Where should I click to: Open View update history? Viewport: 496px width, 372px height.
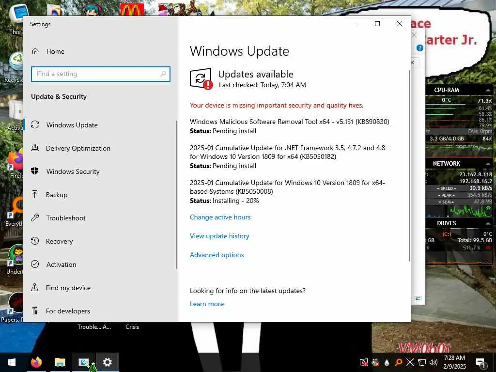point(219,236)
